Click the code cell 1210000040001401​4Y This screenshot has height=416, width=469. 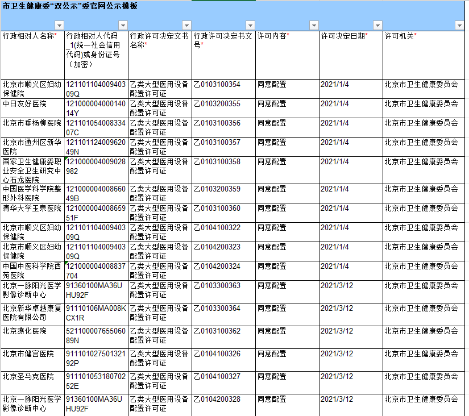click(x=96, y=108)
